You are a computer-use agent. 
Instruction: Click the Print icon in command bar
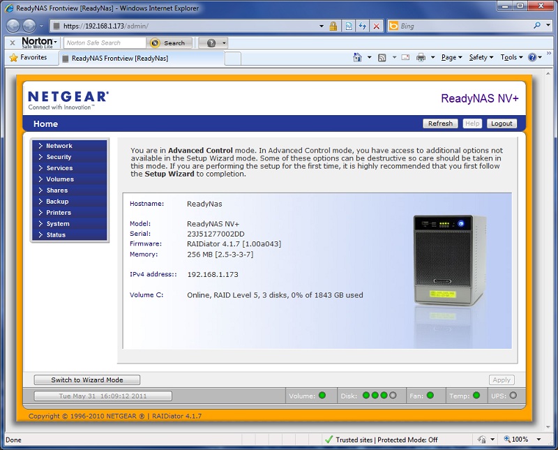click(x=421, y=57)
